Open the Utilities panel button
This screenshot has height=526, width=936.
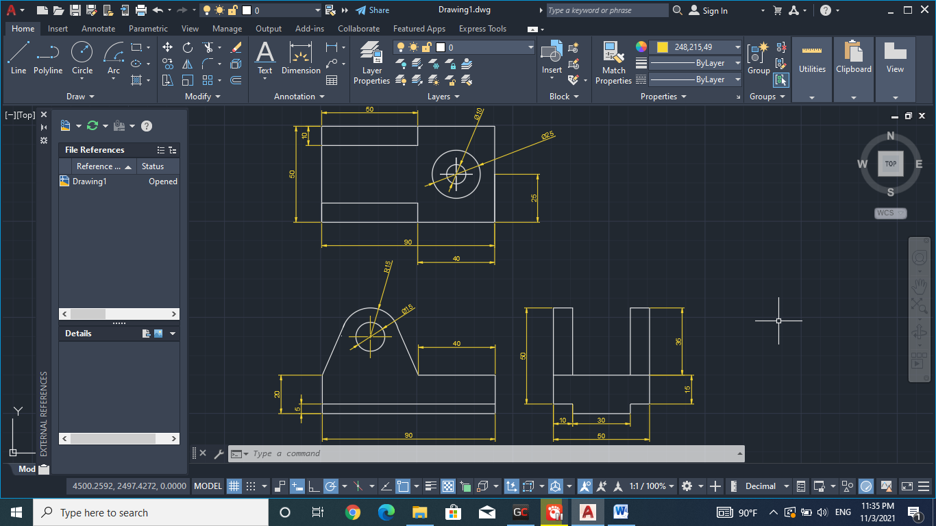(812, 69)
